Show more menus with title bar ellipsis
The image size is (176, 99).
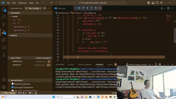pos(43,3)
